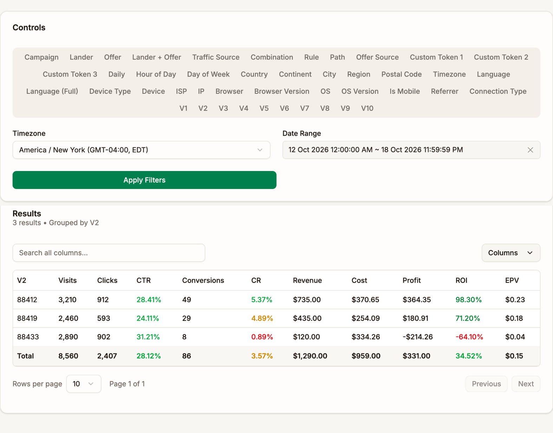
Task: Select V3 grouping
Action: (223, 109)
